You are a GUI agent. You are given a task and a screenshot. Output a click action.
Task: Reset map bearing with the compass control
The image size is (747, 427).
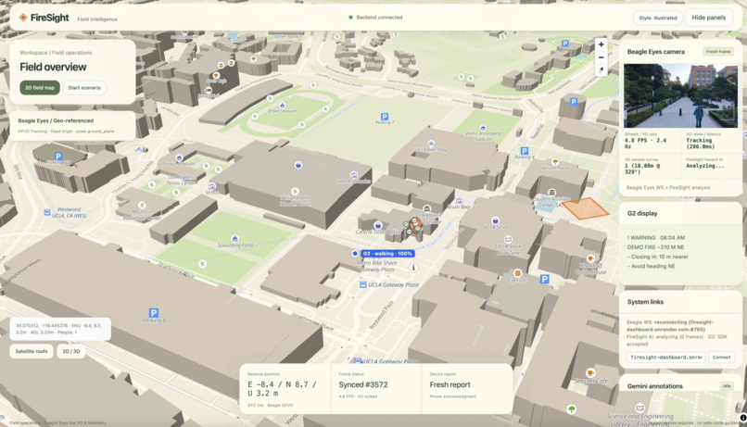click(601, 69)
